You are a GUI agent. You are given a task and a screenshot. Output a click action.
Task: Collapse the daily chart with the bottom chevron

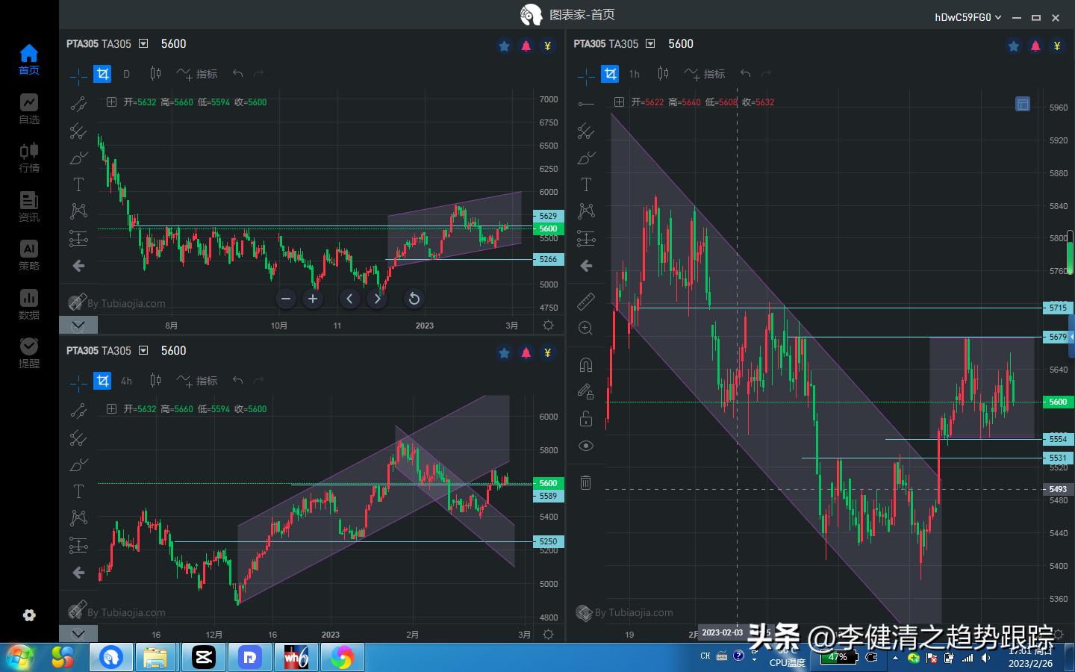click(x=78, y=325)
